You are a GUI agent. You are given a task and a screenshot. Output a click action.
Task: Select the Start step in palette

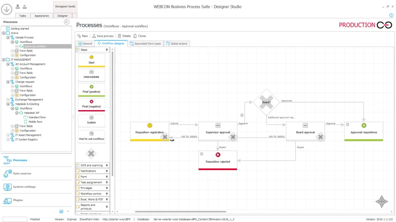tap(92, 60)
